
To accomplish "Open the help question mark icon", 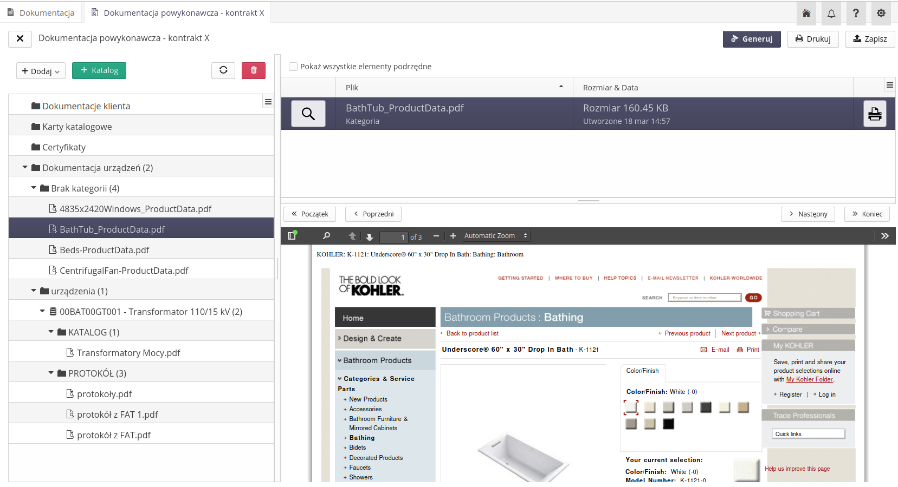I will tap(856, 13).
